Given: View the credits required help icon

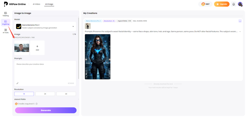Looking at the screenshot, I should pos(37,104).
